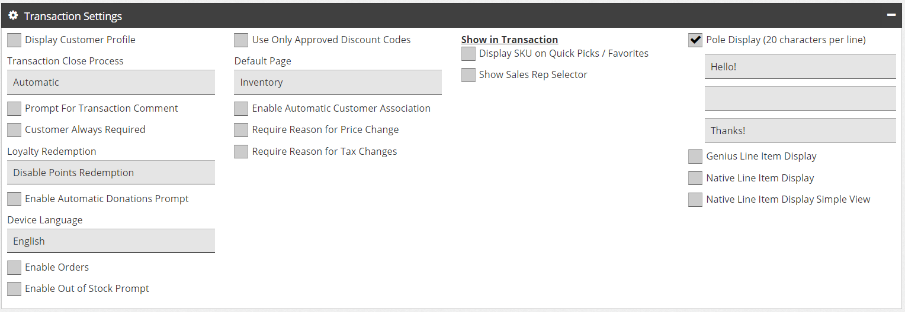Enable Display Customer Profile checkbox
This screenshot has width=905, height=312.
(x=14, y=40)
